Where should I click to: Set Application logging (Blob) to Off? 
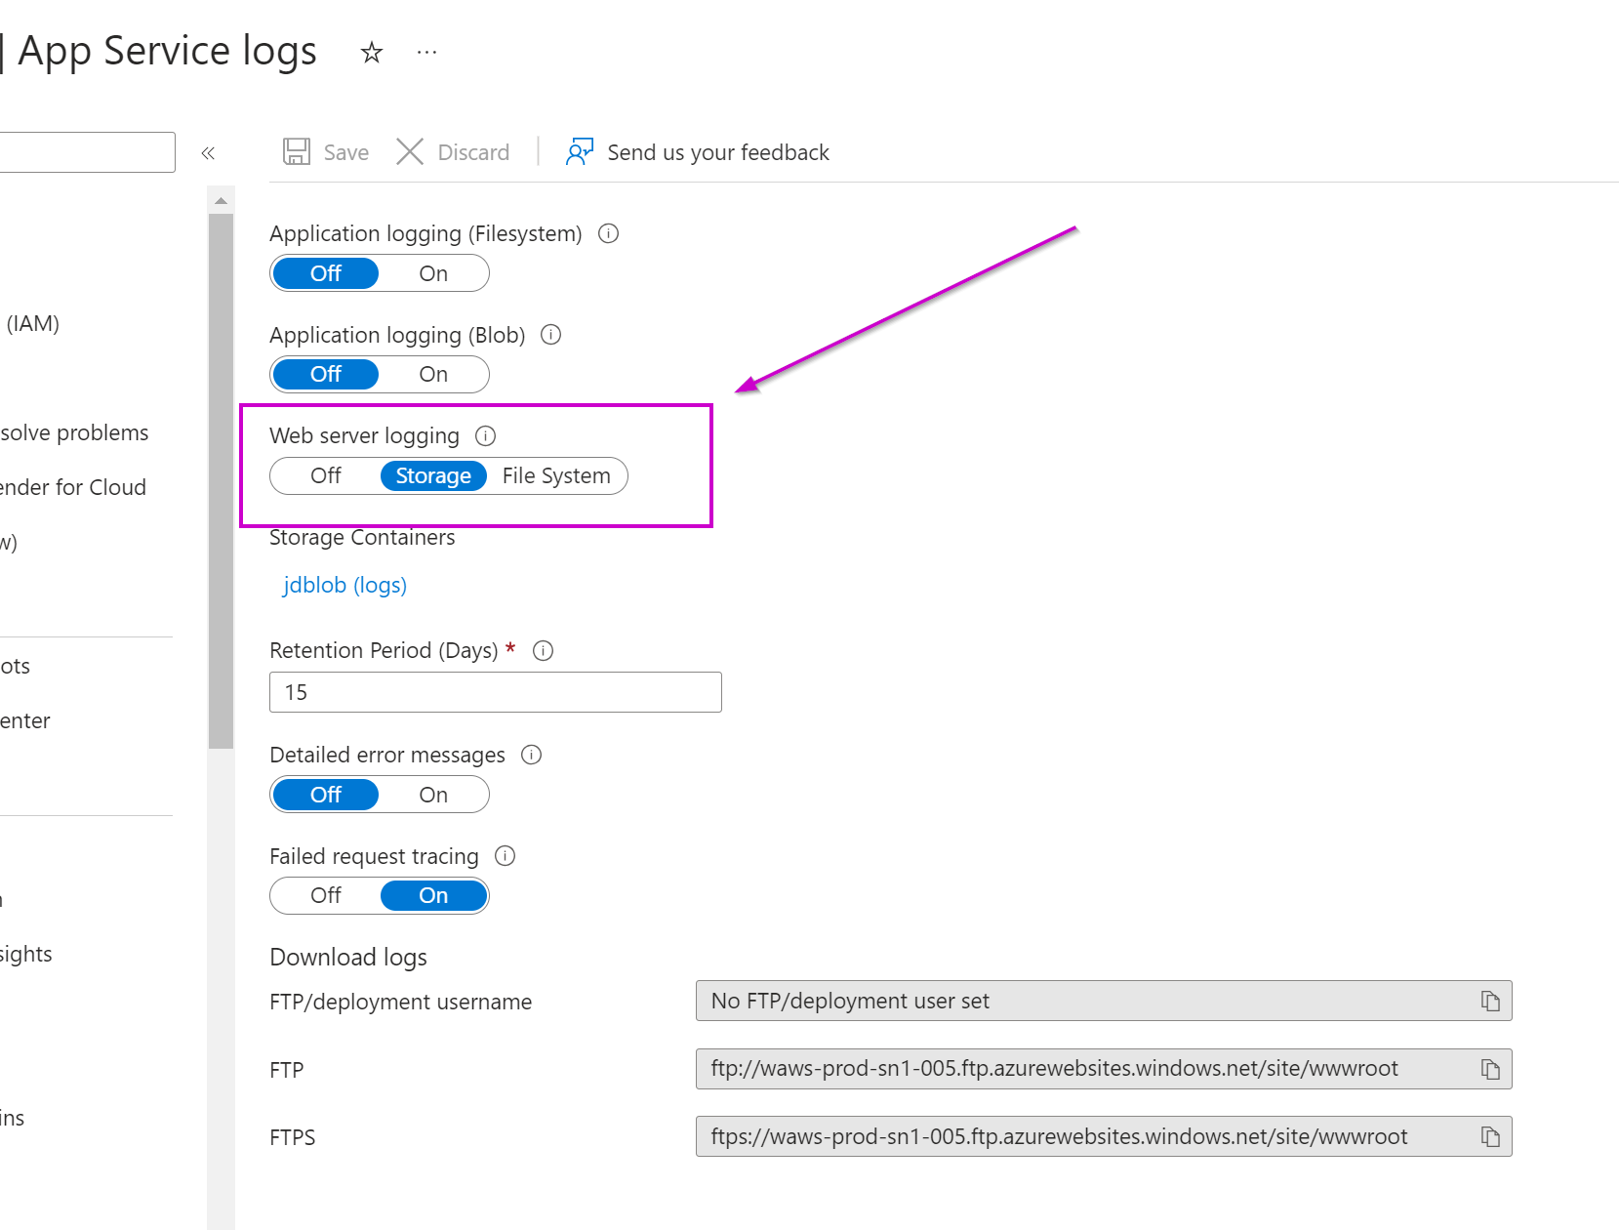click(326, 374)
